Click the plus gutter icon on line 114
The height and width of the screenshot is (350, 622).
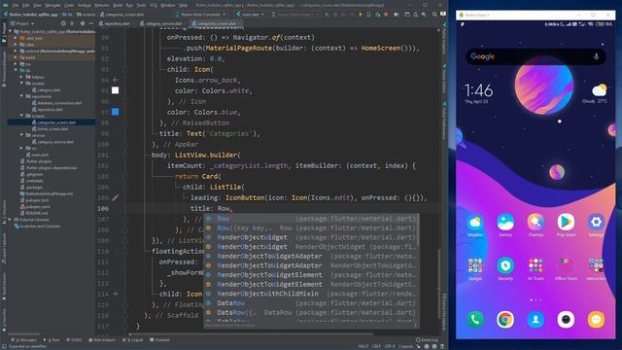pyautogui.click(x=116, y=294)
